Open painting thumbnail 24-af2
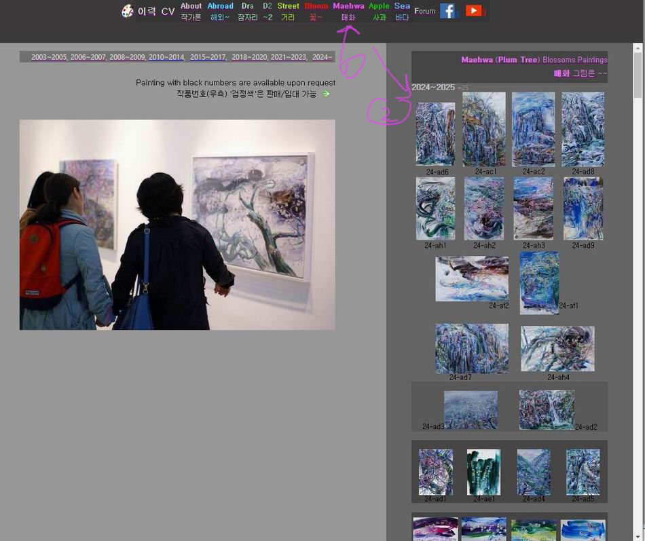Viewport: 645px width, 541px height. (x=472, y=278)
